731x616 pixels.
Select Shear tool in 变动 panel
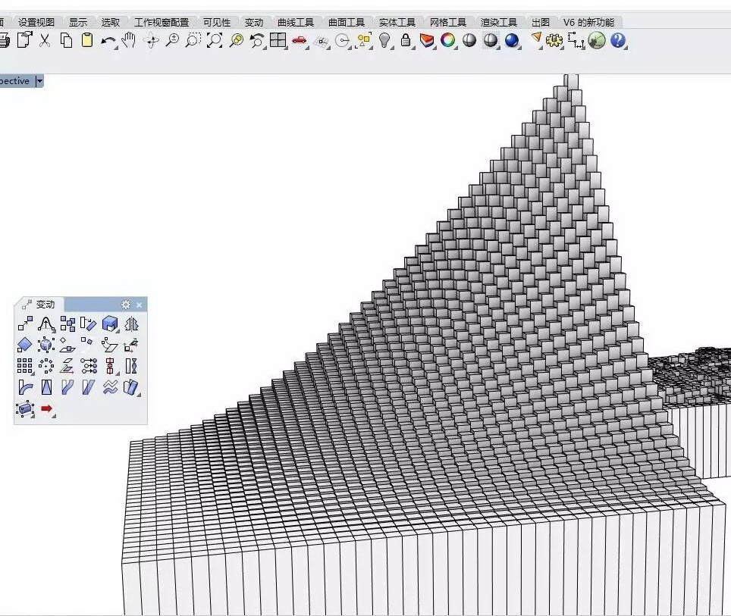(89, 387)
